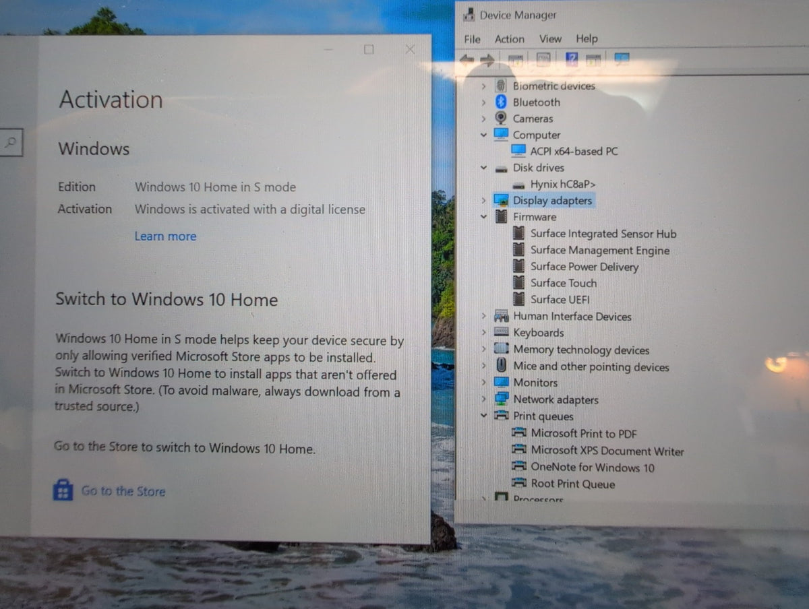Click the Forward arrow in Device Manager toolbar
This screenshot has width=809, height=609.
[x=487, y=61]
